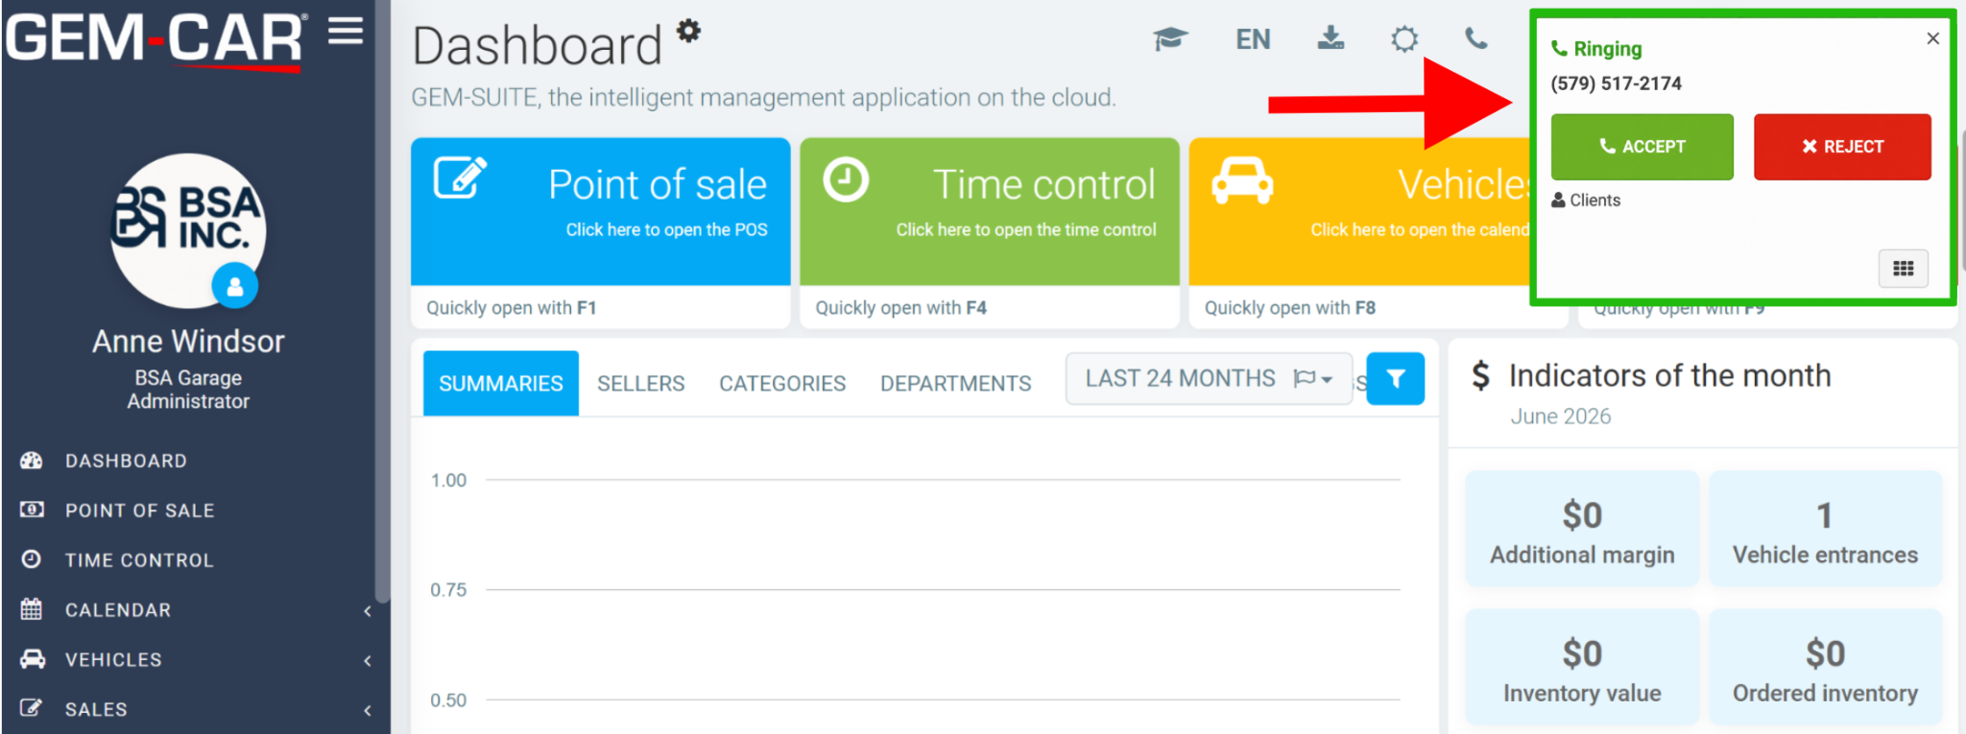
Task: Open the Time control tile
Action: [989, 211]
